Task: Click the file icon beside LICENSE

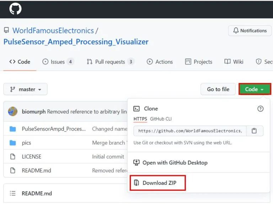Action: click(x=12, y=156)
